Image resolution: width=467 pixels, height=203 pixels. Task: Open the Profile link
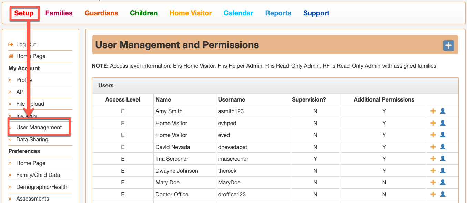tap(24, 80)
